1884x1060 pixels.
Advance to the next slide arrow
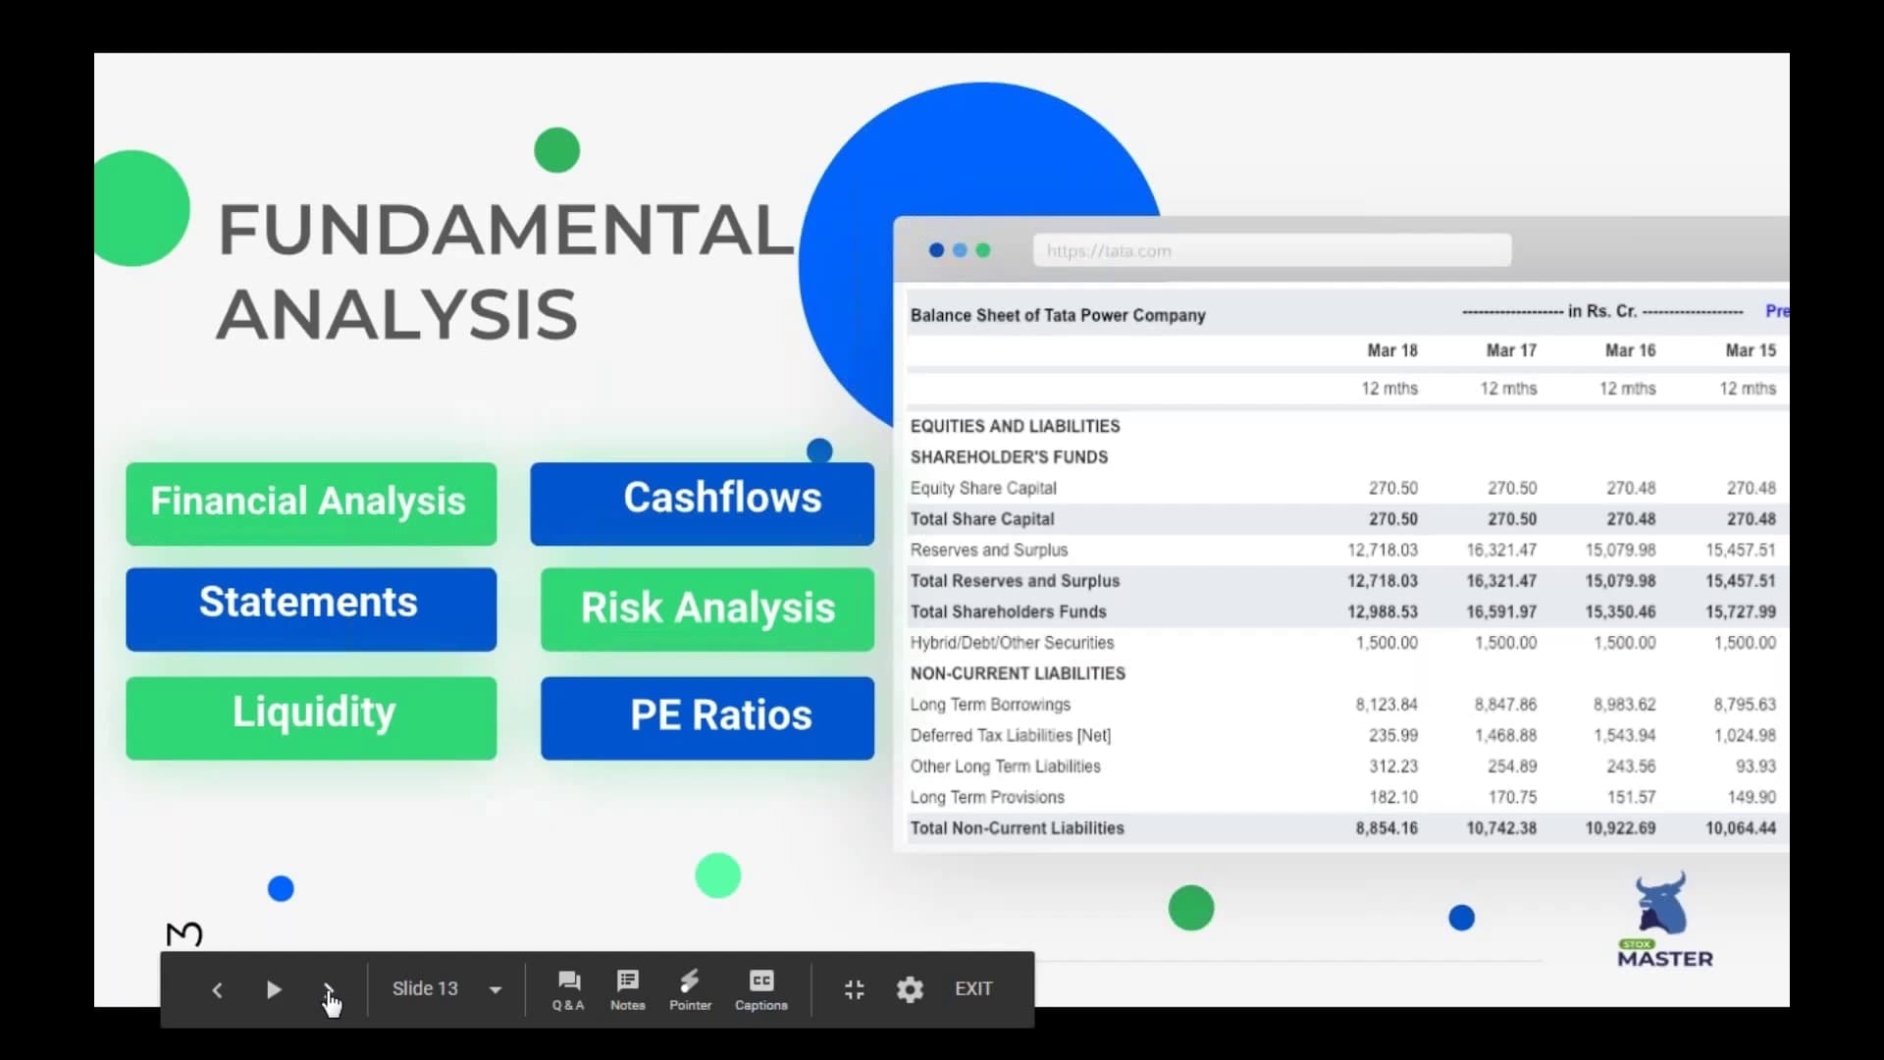point(331,989)
